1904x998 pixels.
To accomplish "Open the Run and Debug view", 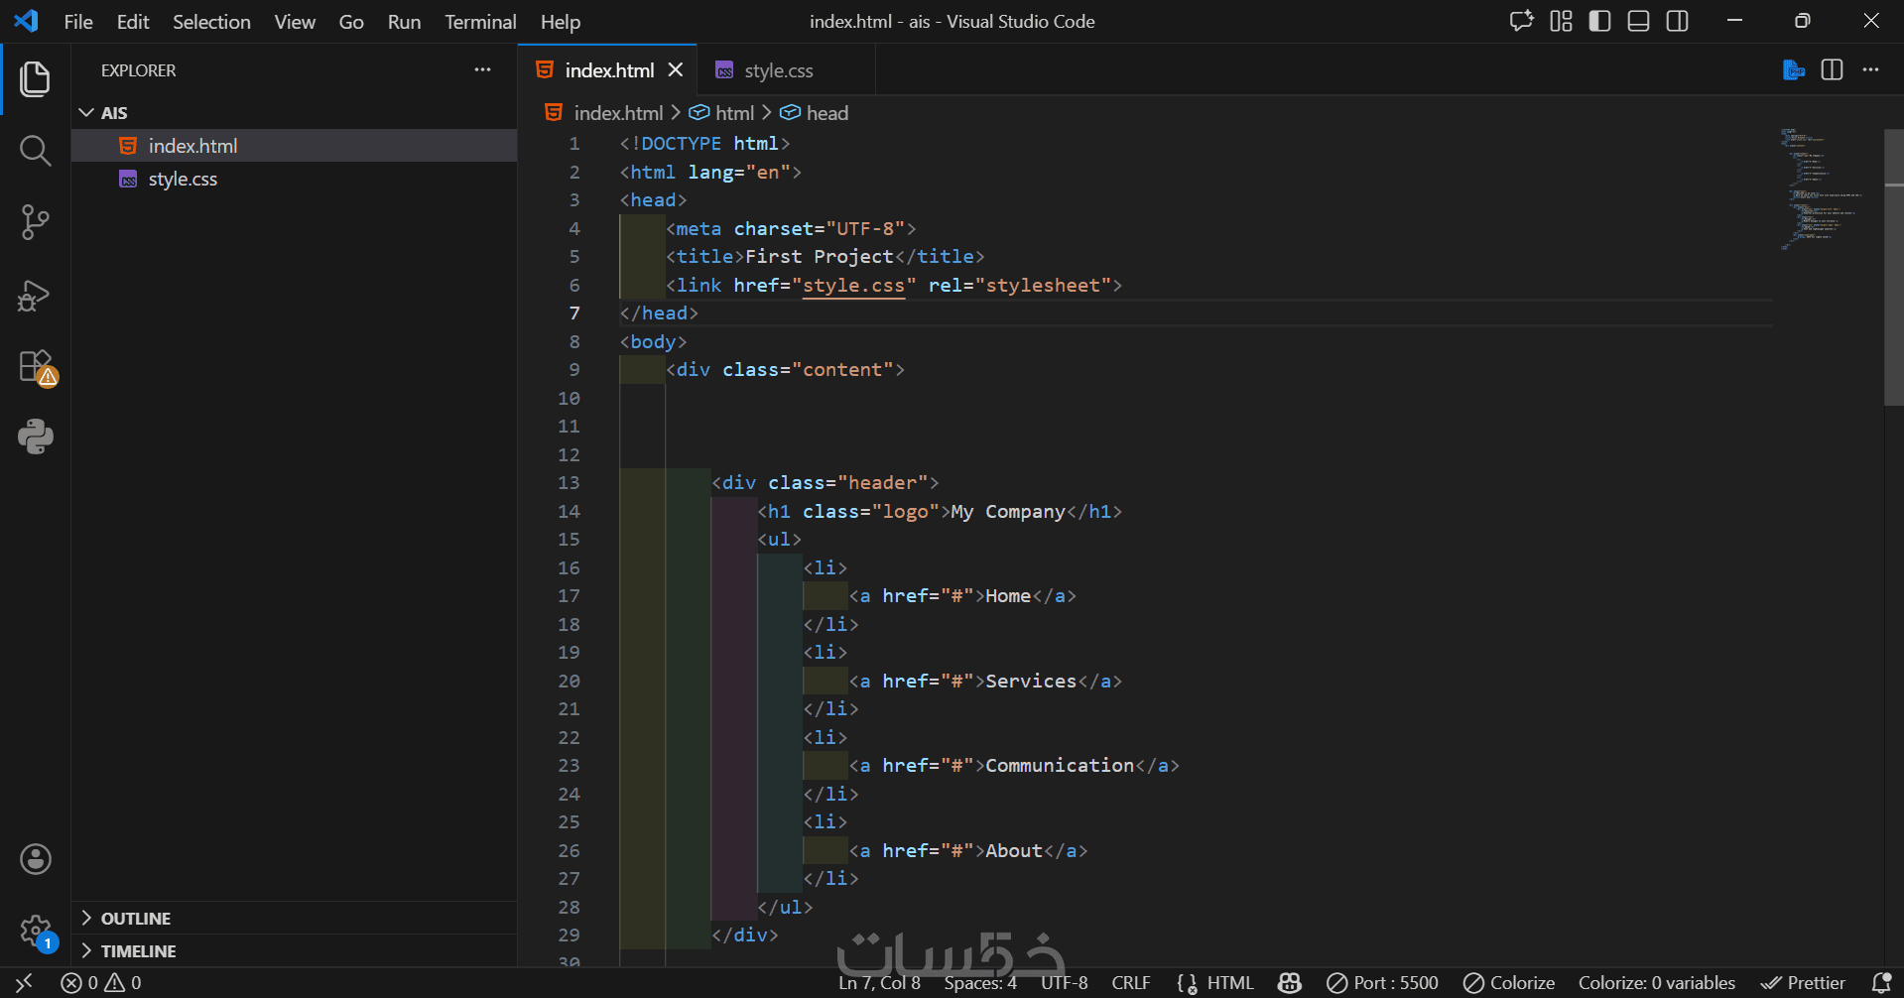I will 35,295.
